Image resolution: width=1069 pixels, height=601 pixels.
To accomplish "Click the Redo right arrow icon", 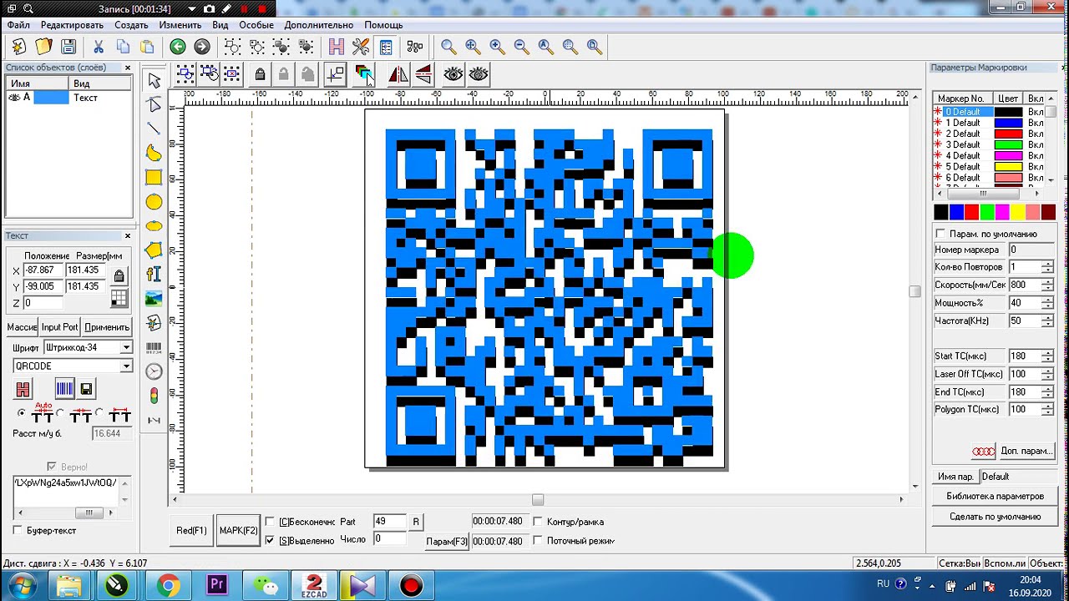I will point(201,47).
